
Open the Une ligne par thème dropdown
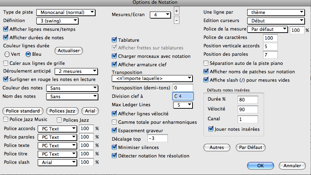coord(276,12)
